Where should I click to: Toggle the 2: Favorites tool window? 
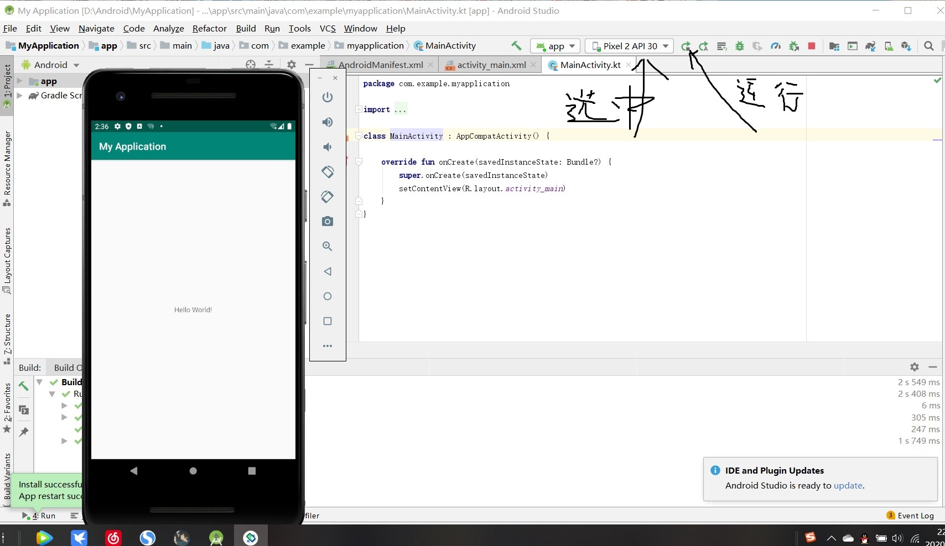pos(7,408)
